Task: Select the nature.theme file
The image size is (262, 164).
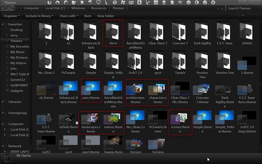Action: (x=113, y=122)
